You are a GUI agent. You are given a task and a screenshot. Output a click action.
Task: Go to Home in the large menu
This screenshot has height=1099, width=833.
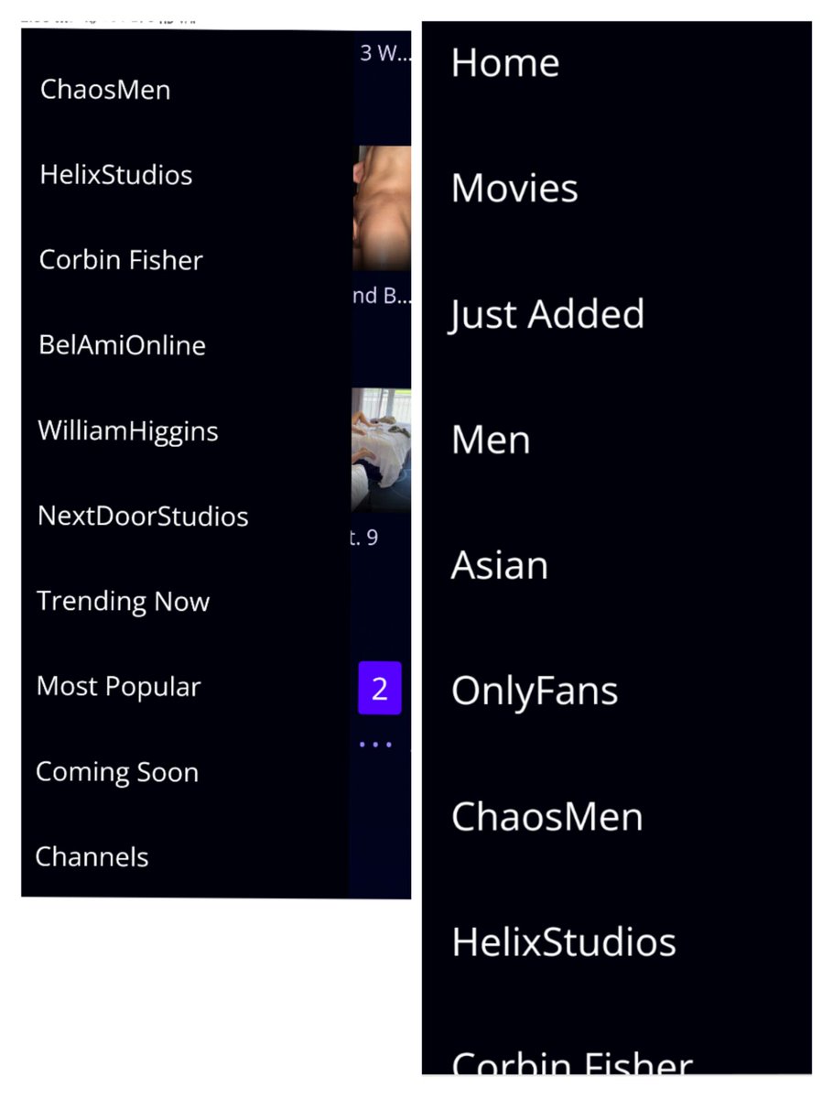[x=505, y=63]
